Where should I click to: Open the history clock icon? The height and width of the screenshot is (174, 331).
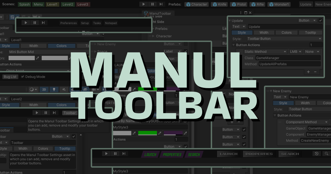click(317, 154)
